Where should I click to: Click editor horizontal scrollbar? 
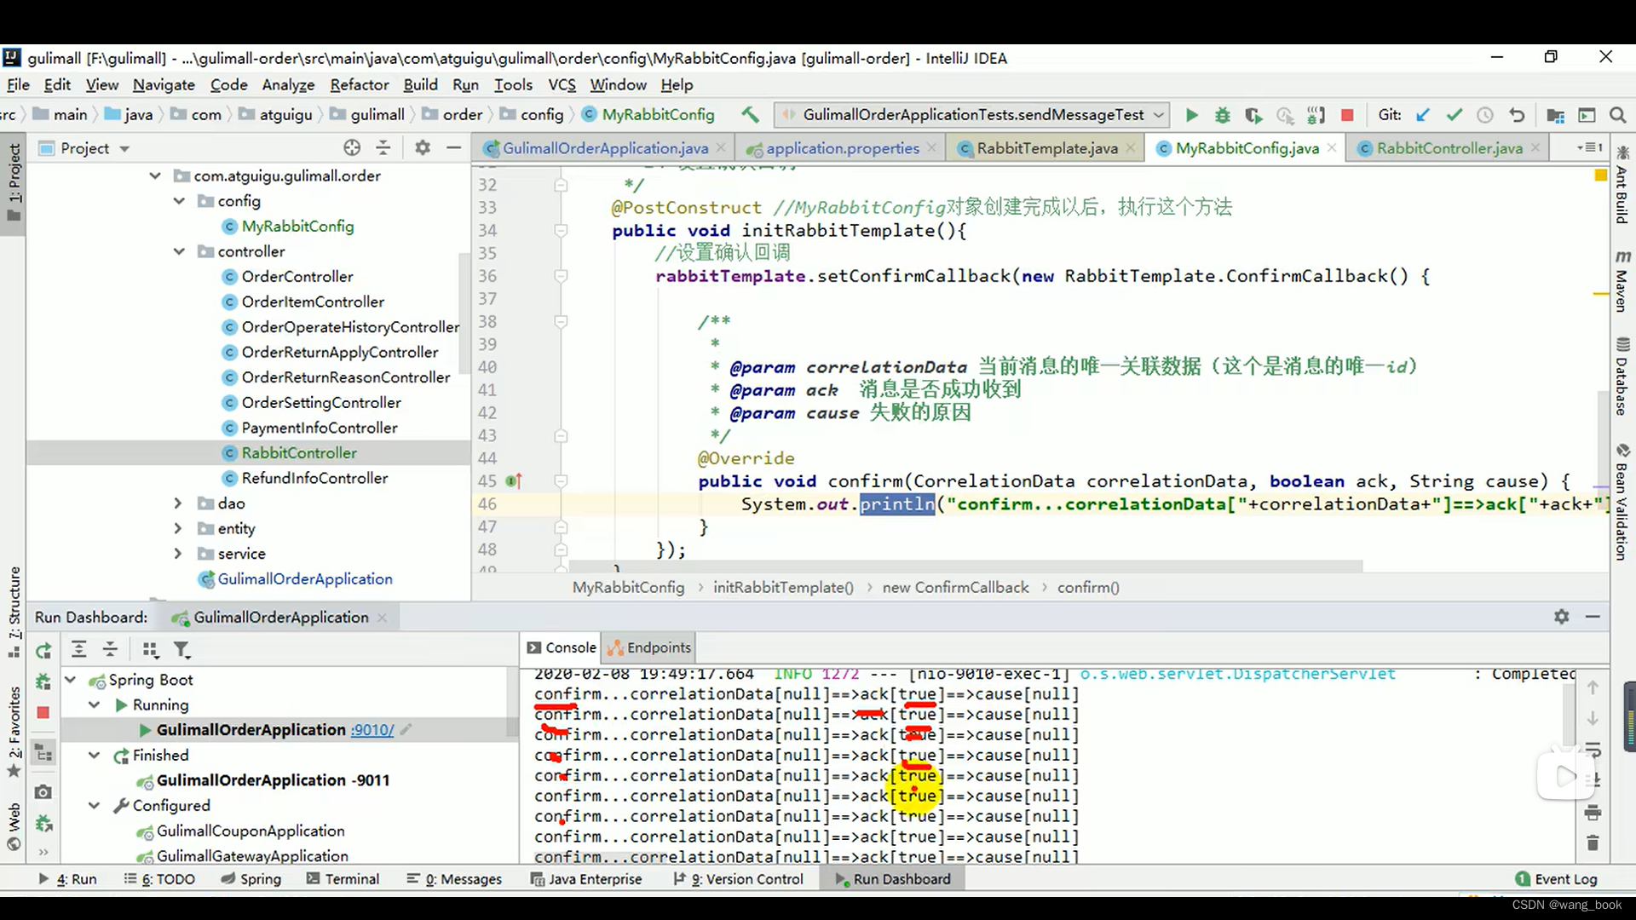965,566
